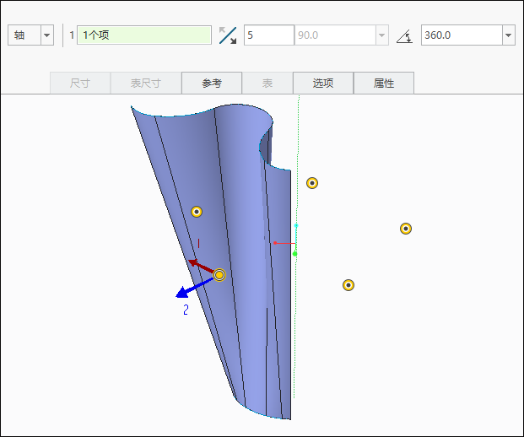Click the green handle on the axis

294,254
